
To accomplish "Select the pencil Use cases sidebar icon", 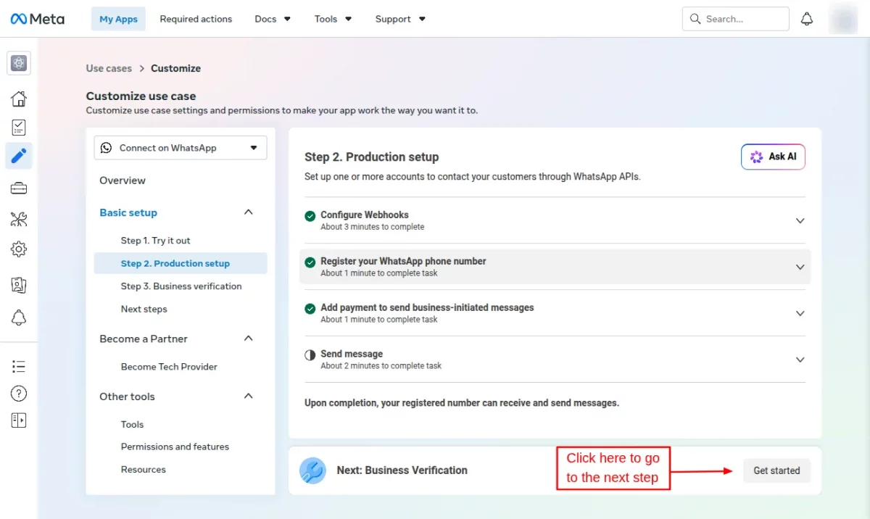I will (x=19, y=155).
